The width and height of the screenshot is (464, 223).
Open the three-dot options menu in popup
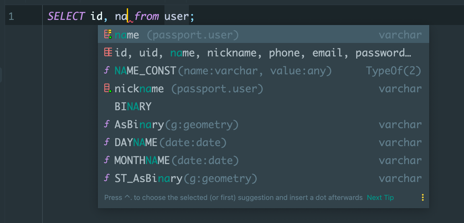tap(423, 197)
